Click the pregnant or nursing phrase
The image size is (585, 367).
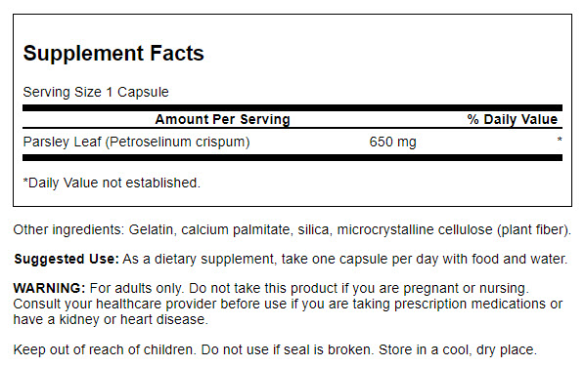pos(466,289)
